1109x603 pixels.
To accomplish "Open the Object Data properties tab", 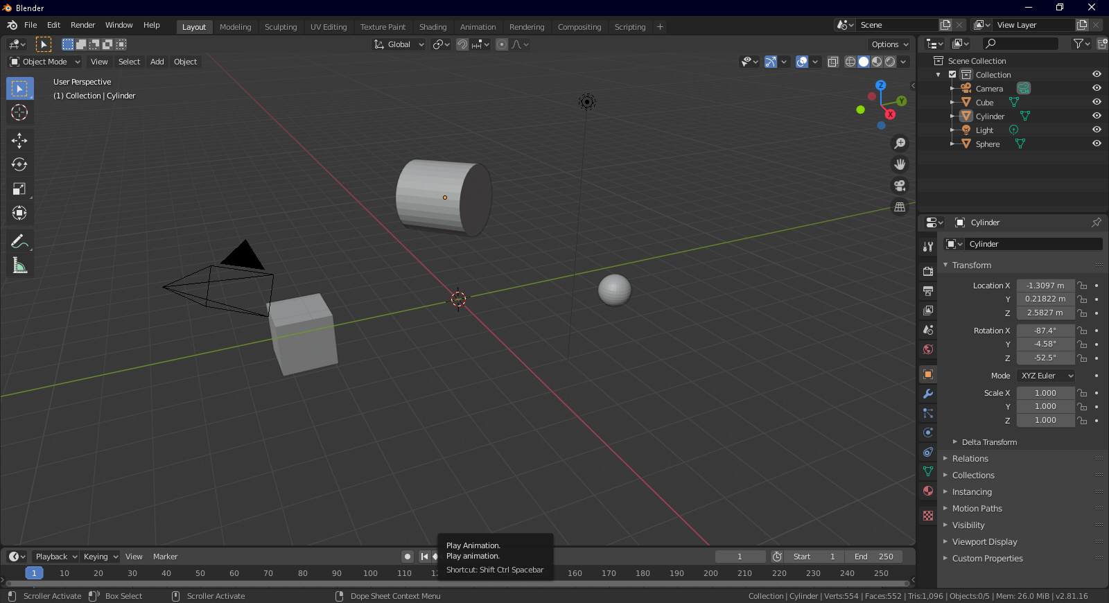I will [928, 471].
